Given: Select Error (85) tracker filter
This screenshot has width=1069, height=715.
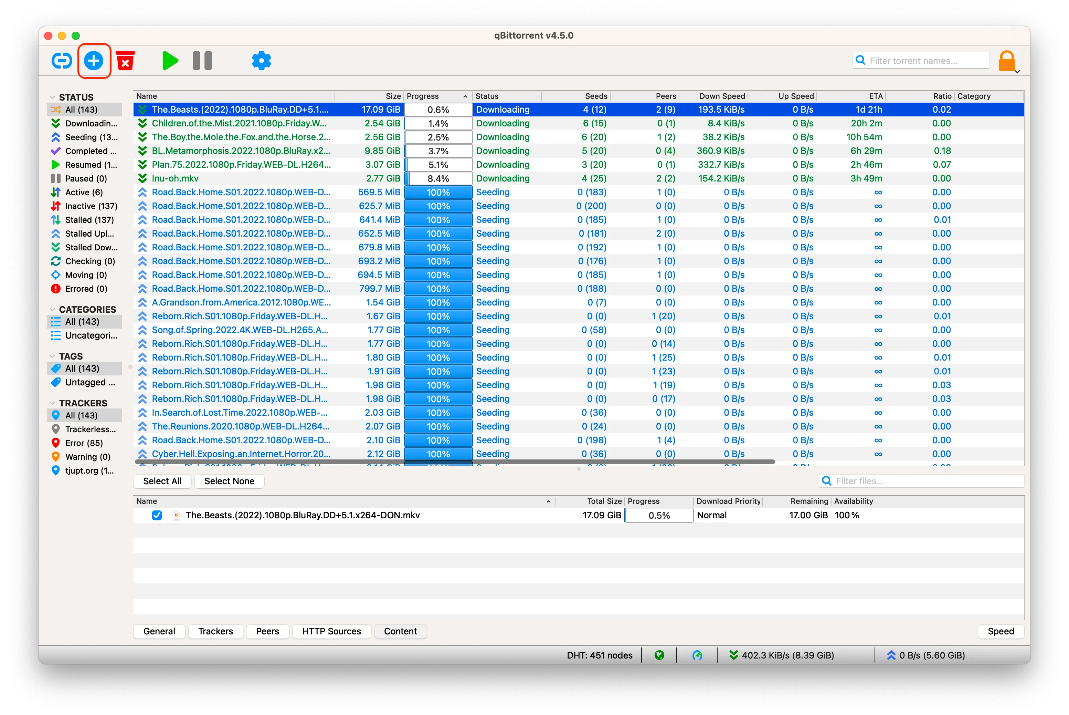Looking at the screenshot, I should 84,443.
